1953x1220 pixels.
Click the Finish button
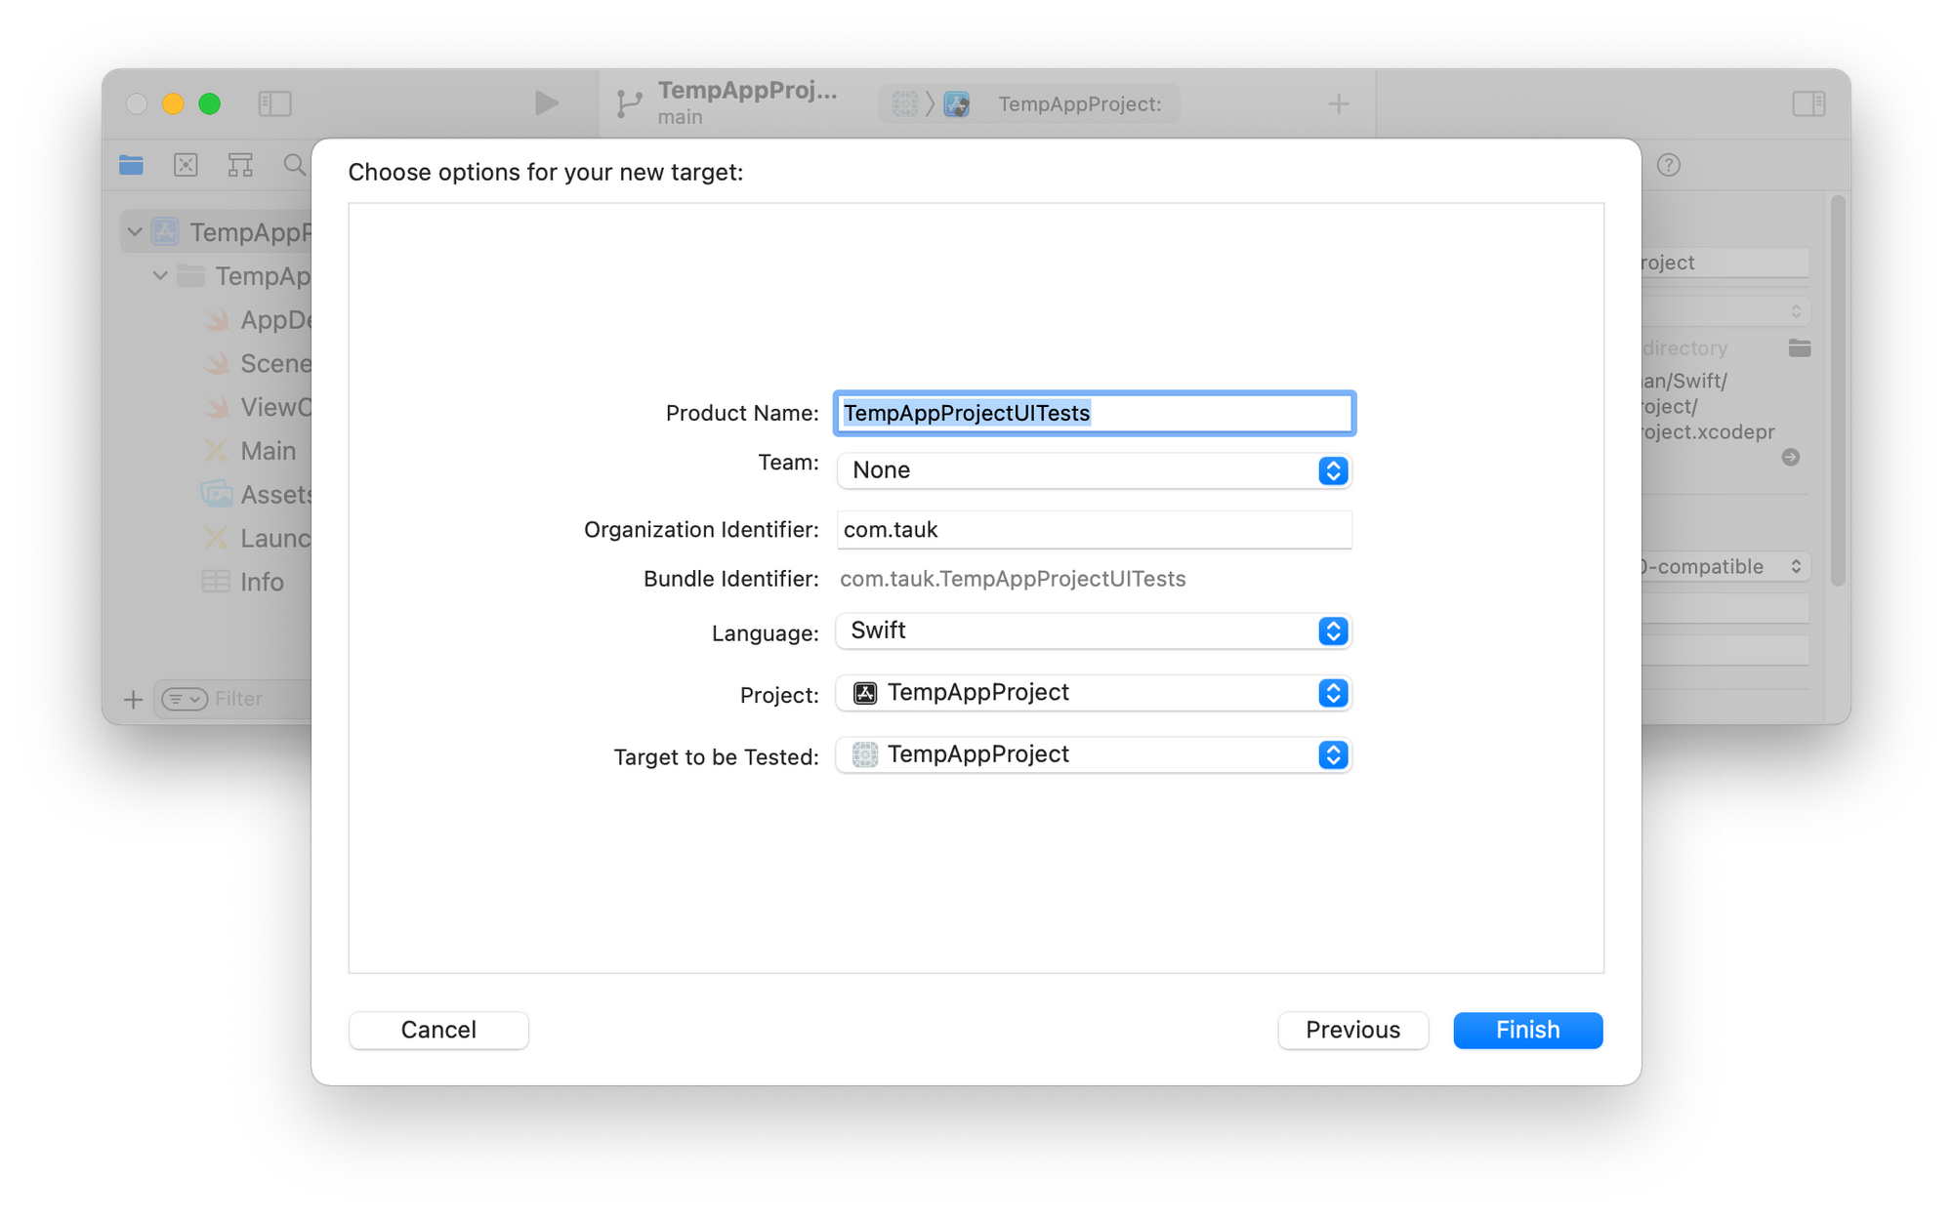tap(1527, 1030)
